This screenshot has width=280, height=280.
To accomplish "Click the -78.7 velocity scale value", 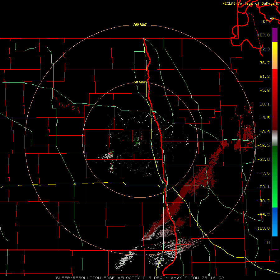I will click(264, 201).
